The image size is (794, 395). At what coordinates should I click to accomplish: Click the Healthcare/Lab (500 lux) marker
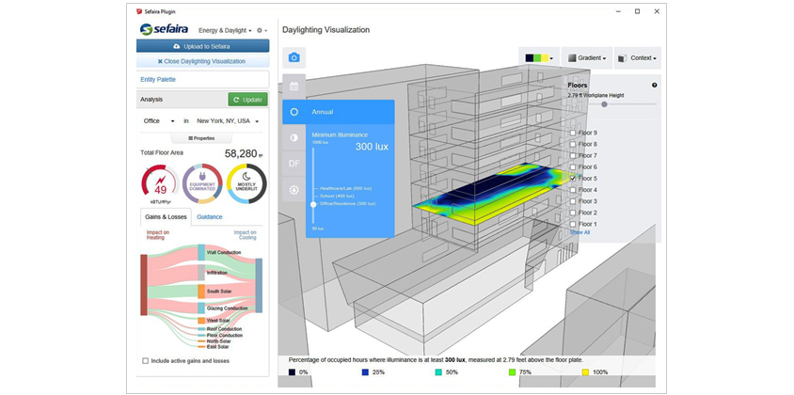tap(345, 188)
